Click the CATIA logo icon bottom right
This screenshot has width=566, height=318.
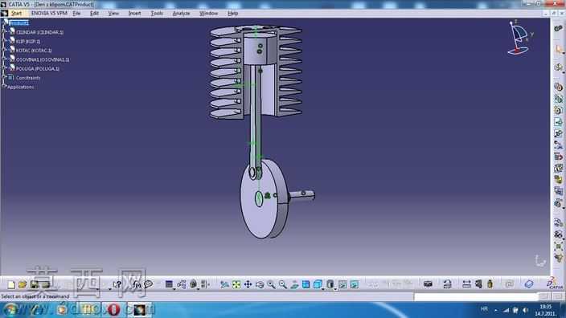[555, 283]
